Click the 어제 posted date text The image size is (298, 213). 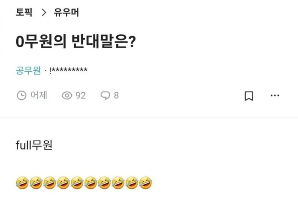coord(39,95)
